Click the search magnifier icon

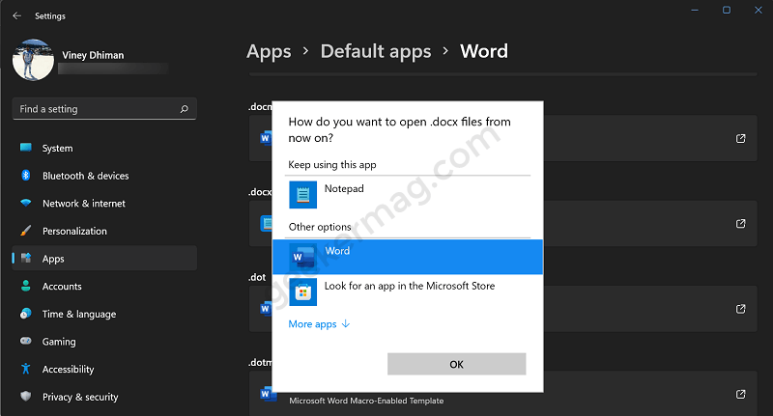click(184, 109)
